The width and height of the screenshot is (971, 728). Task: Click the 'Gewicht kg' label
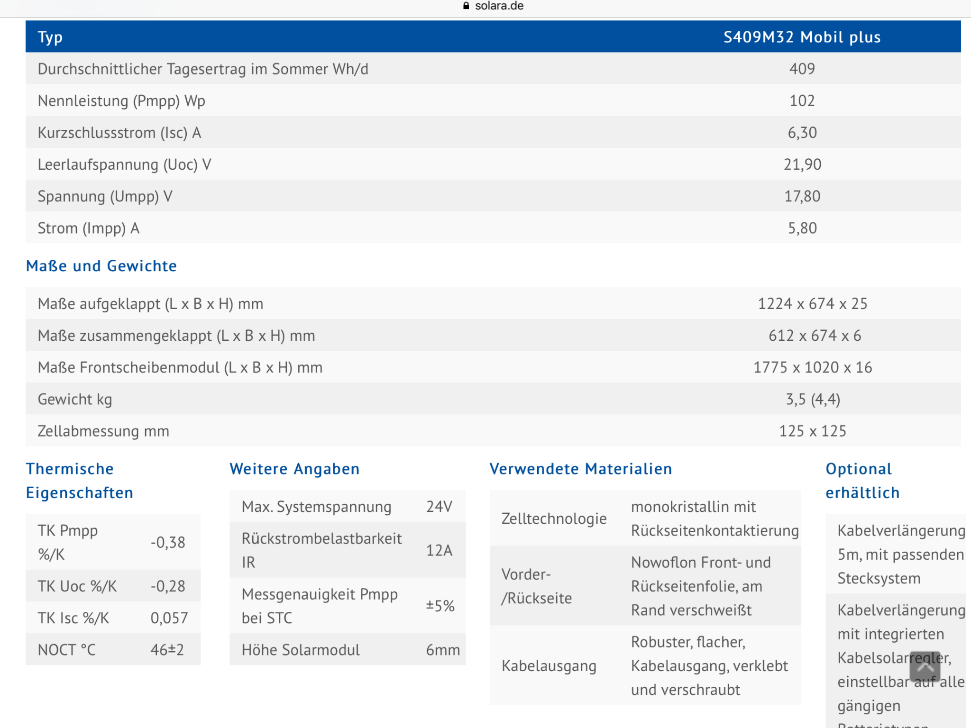coord(75,399)
